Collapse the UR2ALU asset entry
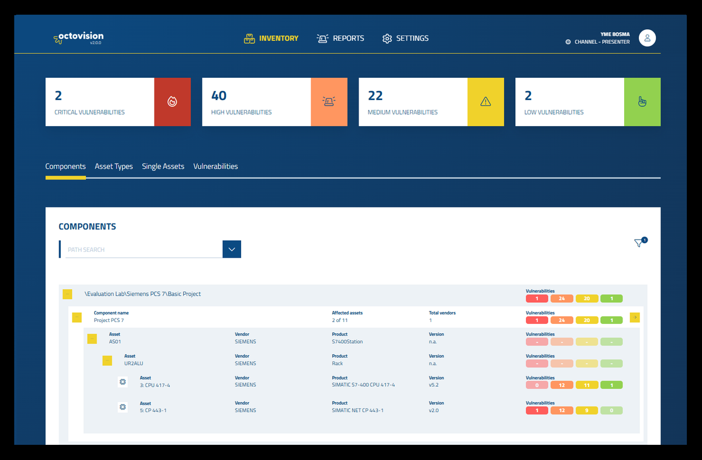The width and height of the screenshot is (702, 460). click(x=107, y=361)
